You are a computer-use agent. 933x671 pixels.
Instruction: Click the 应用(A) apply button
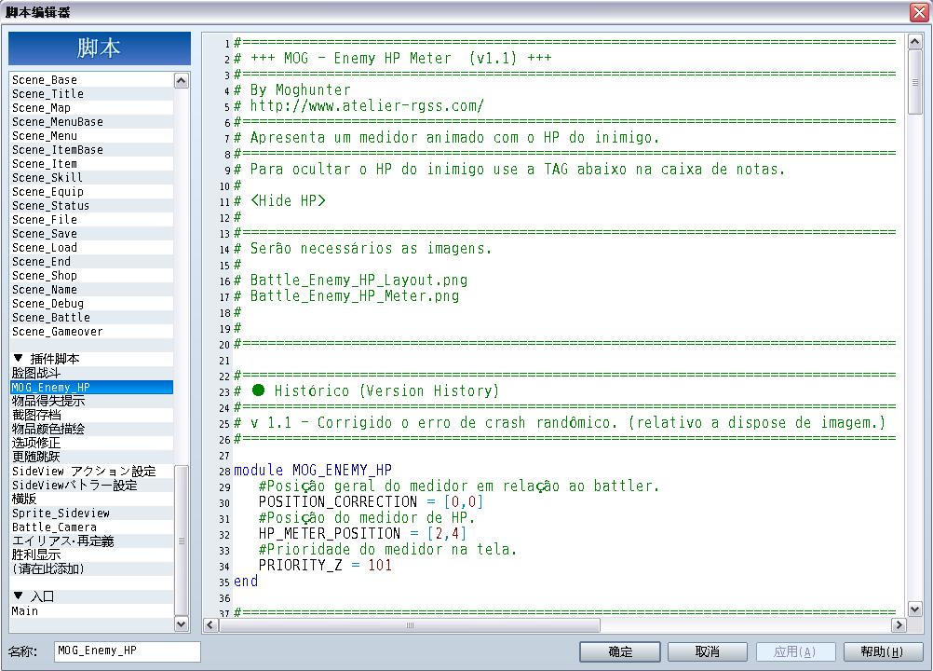795,652
